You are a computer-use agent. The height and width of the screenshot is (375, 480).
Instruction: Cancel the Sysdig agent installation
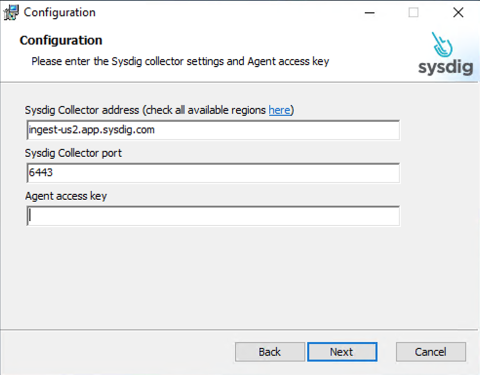pos(430,352)
